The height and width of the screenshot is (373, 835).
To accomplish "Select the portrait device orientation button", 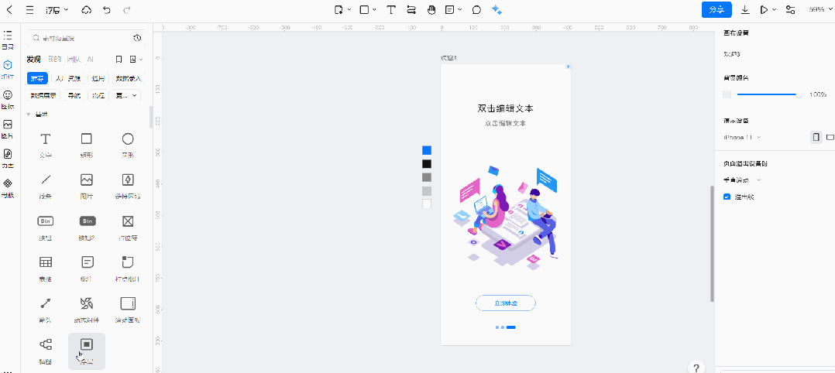I will click(x=816, y=137).
